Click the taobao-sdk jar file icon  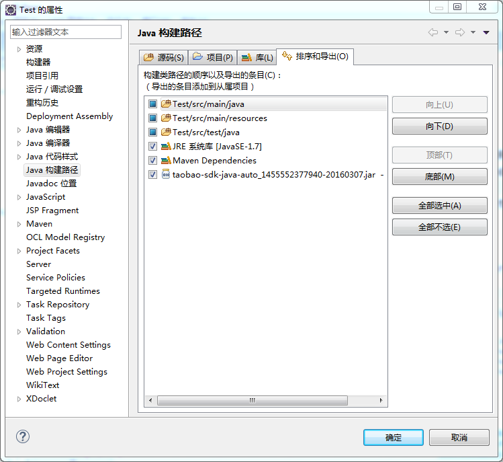click(166, 174)
